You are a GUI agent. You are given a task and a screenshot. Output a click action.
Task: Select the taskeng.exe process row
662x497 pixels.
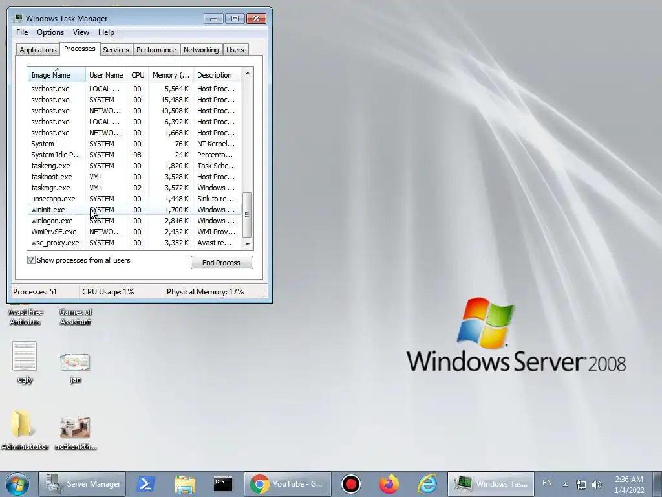134,166
